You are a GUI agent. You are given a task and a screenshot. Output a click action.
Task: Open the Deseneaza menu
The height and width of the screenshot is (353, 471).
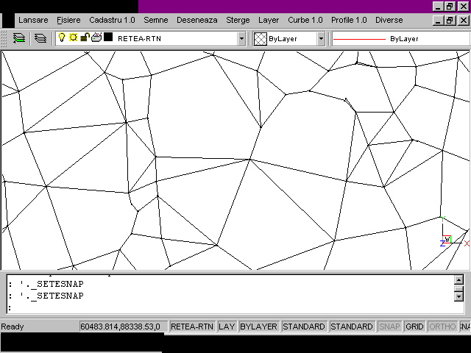pyautogui.click(x=196, y=20)
